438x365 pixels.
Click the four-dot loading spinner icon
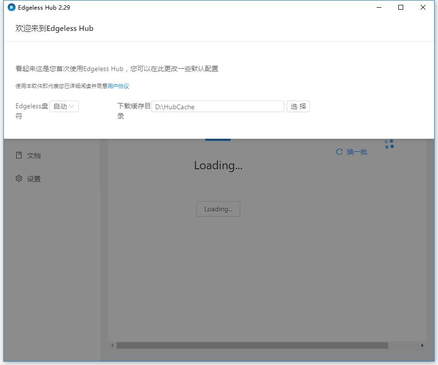tap(389, 144)
